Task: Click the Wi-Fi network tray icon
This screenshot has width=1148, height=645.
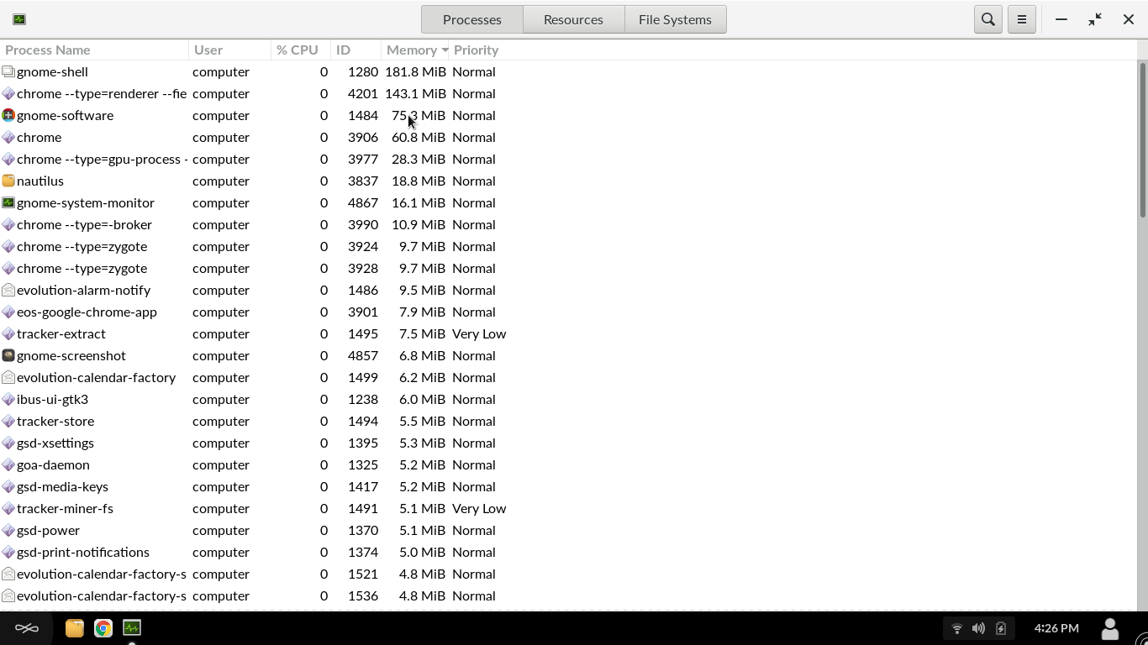Action: click(x=956, y=628)
